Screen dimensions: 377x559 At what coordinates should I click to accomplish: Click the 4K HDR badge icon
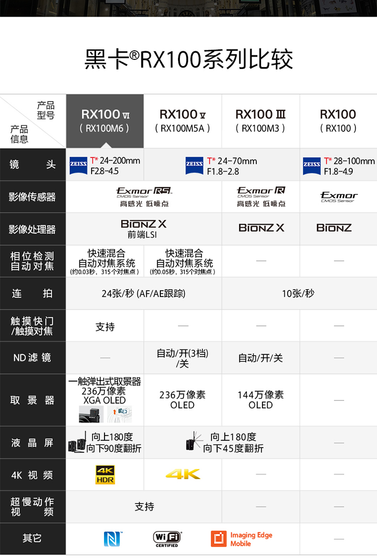[105, 475]
